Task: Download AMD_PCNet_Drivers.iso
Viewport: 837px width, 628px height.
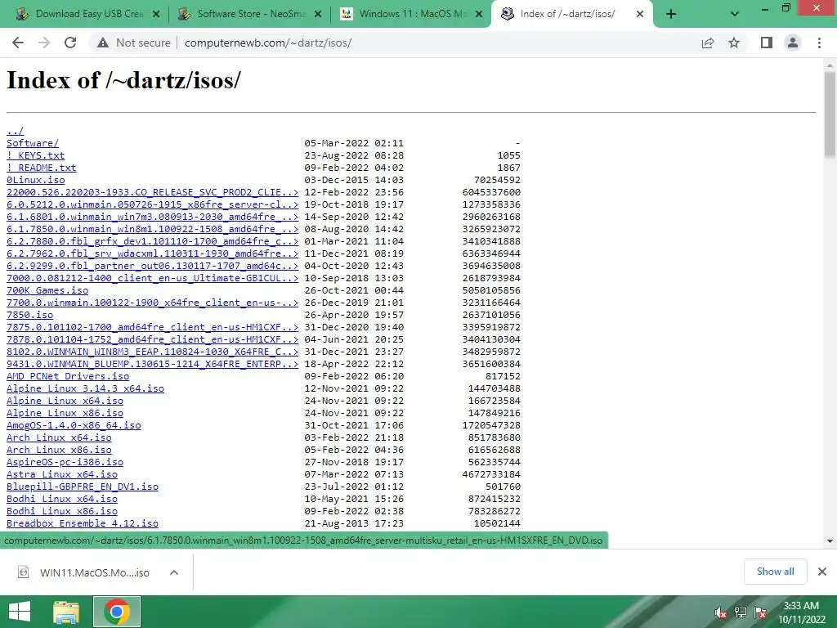Action: click(x=68, y=376)
